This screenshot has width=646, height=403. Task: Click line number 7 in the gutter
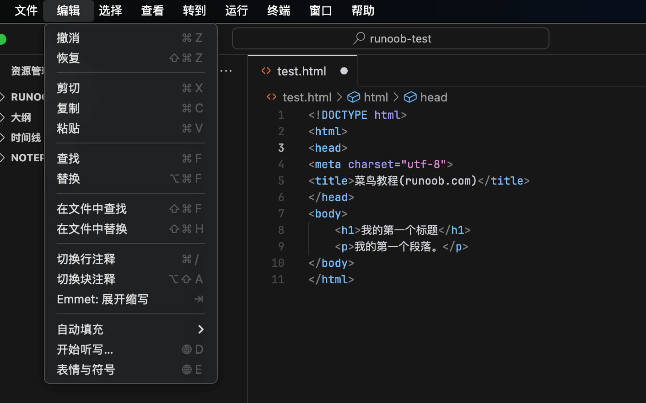coord(281,213)
